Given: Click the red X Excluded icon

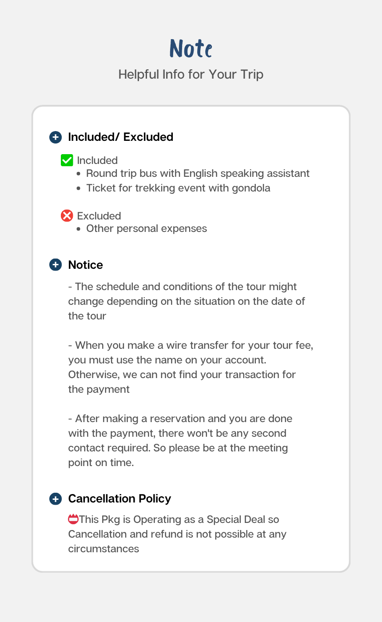Looking at the screenshot, I should (67, 216).
